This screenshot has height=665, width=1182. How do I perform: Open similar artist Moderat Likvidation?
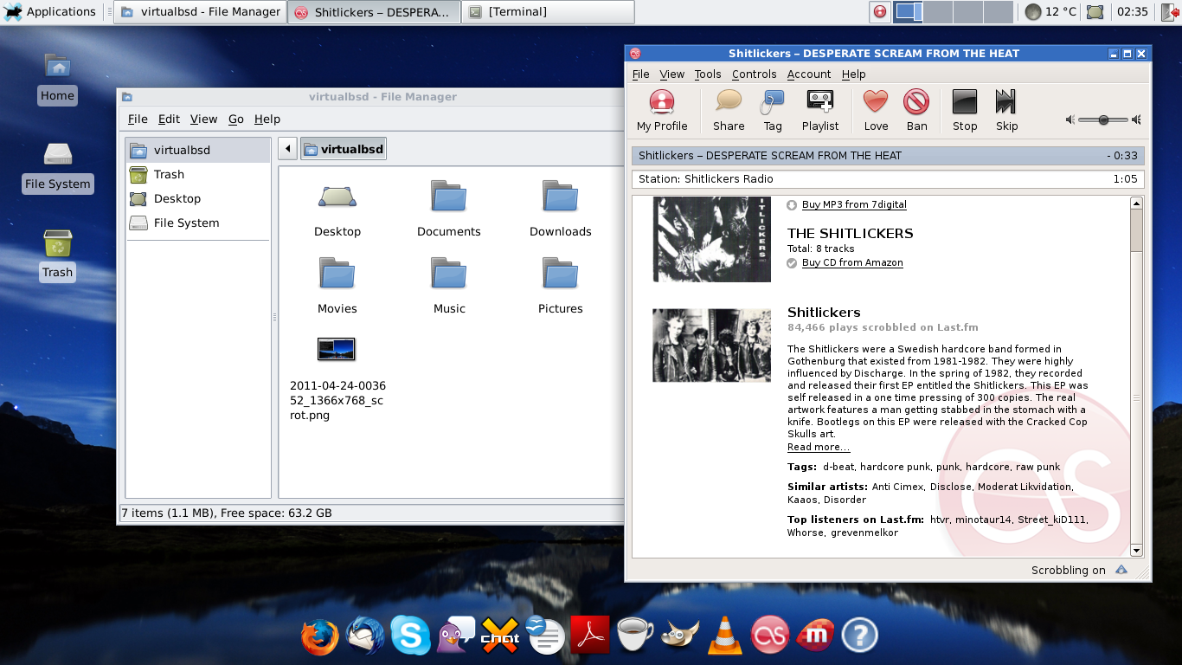click(1025, 487)
